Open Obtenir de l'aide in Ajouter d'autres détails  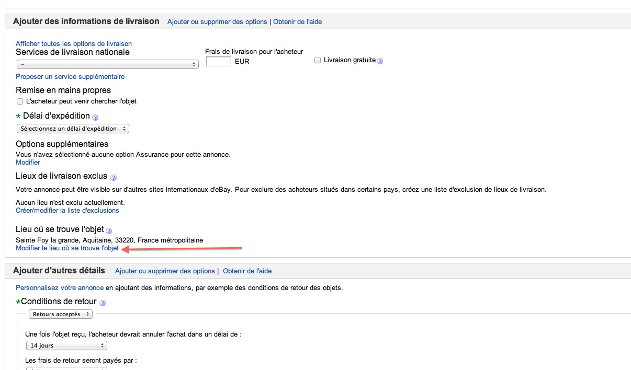click(247, 271)
